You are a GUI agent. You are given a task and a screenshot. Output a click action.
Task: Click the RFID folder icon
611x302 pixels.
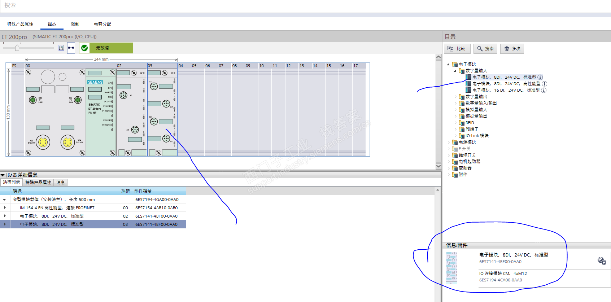coord(462,123)
